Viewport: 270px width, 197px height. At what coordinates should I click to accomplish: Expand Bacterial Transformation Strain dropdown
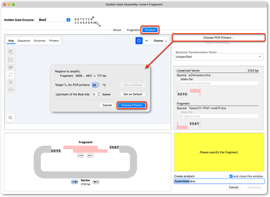coord(218,57)
